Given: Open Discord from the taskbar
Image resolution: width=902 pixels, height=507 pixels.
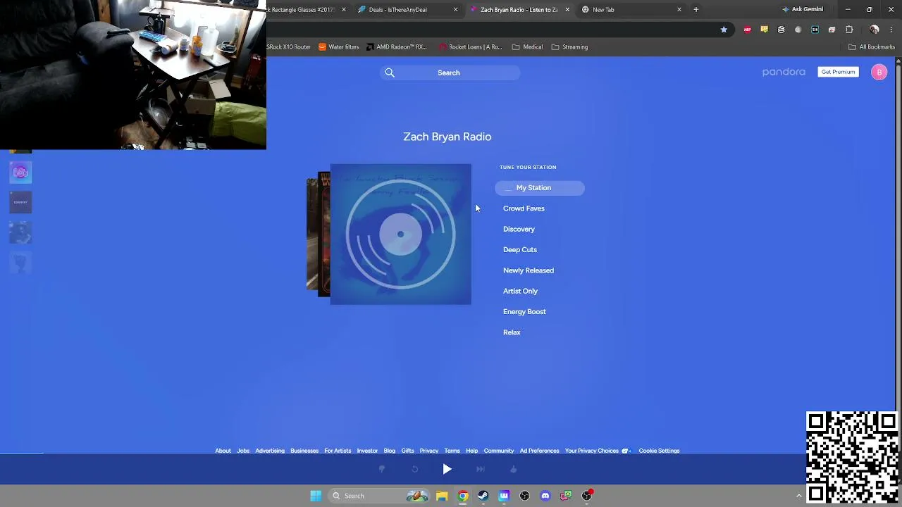Looking at the screenshot, I should (545, 496).
